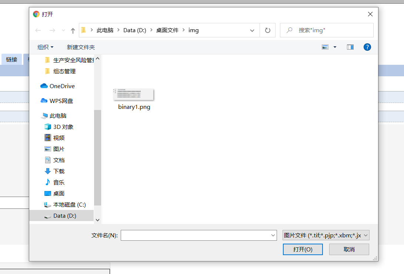Click 桌面文件 in the breadcrumb path

[x=167, y=30]
